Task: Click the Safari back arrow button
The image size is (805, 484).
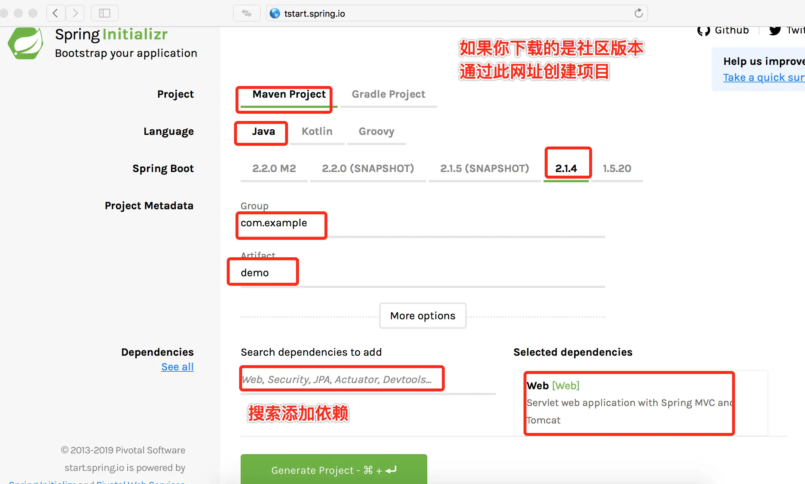Action: 55,13
